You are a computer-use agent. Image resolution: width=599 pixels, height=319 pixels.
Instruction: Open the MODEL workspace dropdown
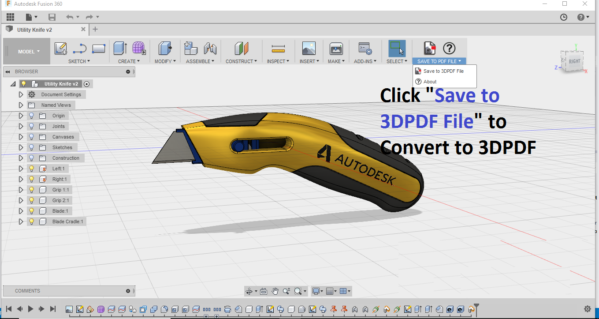click(27, 51)
